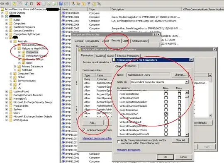Image resolution: width=224 pixels, height=163 pixels.
Task: Click the filter funnel toolbar icon
Action: pos(89,4)
